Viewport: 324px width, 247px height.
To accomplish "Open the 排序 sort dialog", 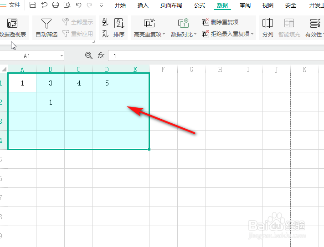I will 119,28.
